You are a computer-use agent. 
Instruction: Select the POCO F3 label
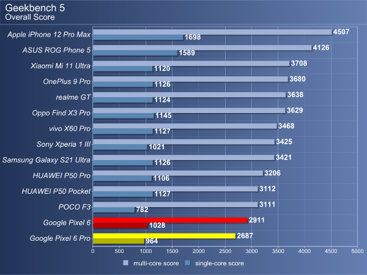[75, 207]
